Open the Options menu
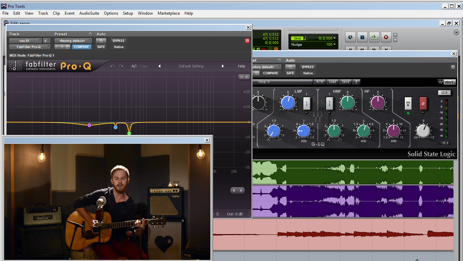Viewport: 463px width, 261px height. click(x=111, y=13)
